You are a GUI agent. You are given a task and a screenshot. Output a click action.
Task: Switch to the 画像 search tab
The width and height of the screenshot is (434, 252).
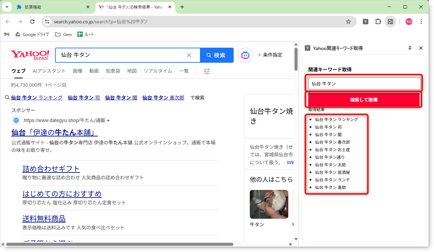(77, 71)
